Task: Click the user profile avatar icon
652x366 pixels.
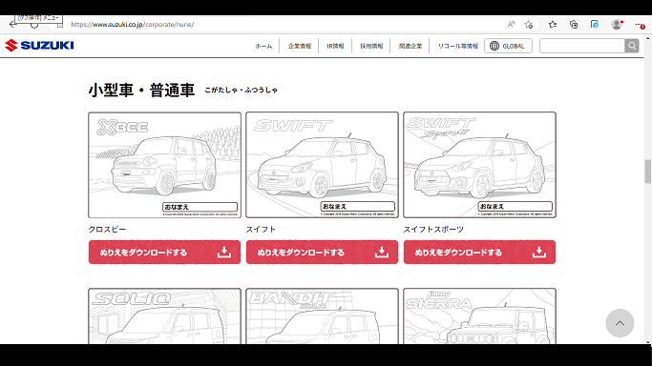Action: [617, 25]
